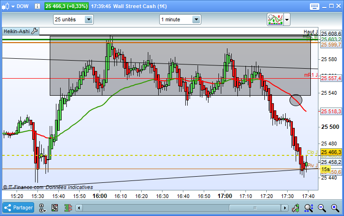The image size is (344, 216).
Task: Open the drawing objects list icon
Action: click(x=54, y=207)
